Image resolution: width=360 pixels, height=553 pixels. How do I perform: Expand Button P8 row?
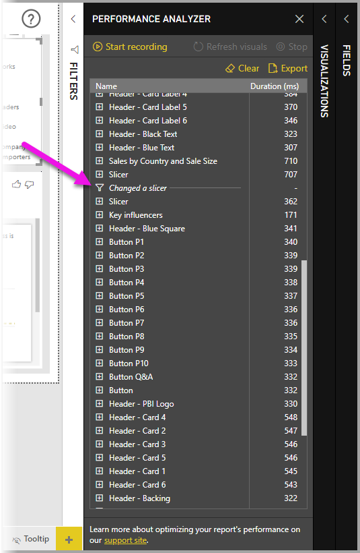click(x=100, y=337)
